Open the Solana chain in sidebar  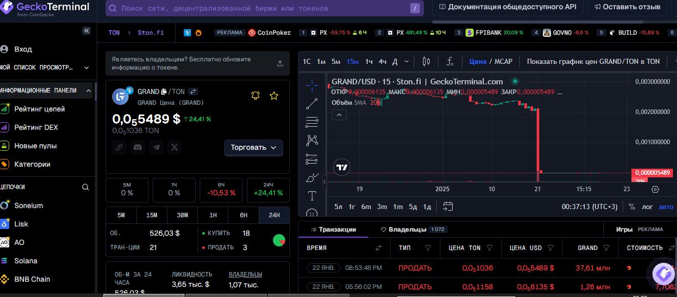pos(26,261)
